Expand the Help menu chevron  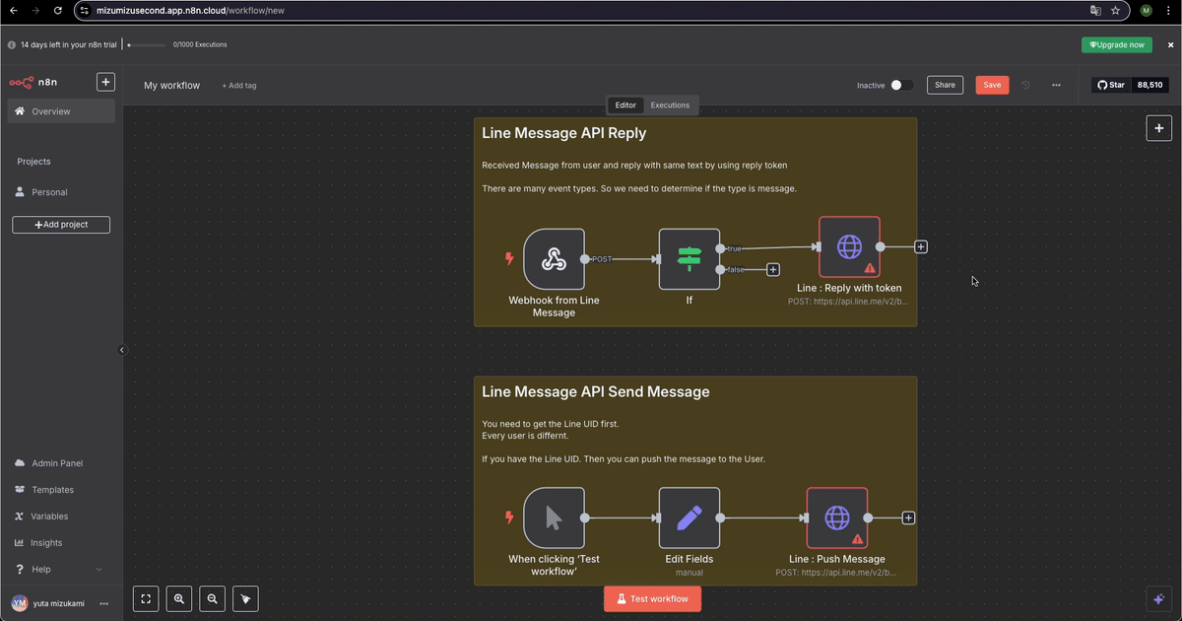(98, 569)
